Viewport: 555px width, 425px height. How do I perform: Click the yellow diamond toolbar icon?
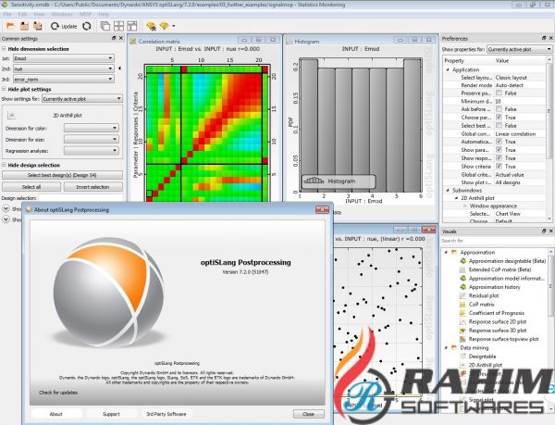165,26
